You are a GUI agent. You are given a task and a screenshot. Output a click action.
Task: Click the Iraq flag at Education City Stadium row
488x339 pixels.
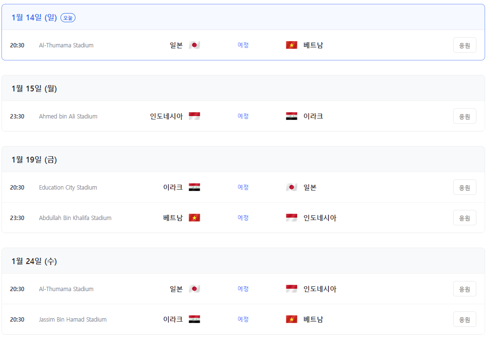(194, 187)
